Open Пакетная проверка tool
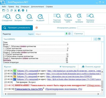106x98 pixels. click(57, 18)
